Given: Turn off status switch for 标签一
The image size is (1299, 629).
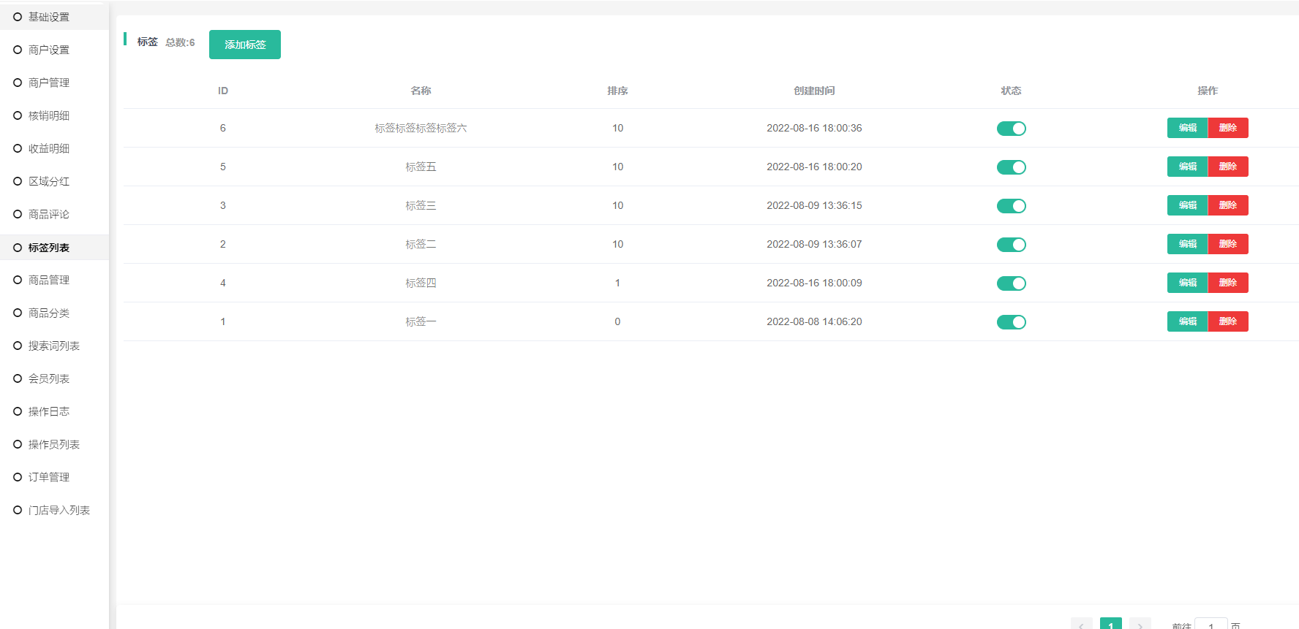Looking at the screenshot, I should coord(1011,322).
